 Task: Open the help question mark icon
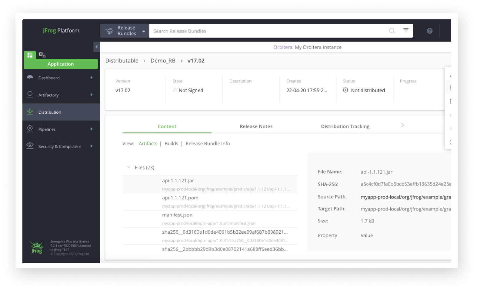pyautogui.click(x=429, y=31)
